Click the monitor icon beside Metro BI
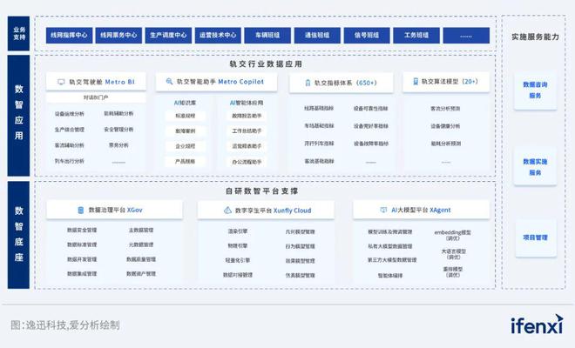 click(x=61, y=82)
